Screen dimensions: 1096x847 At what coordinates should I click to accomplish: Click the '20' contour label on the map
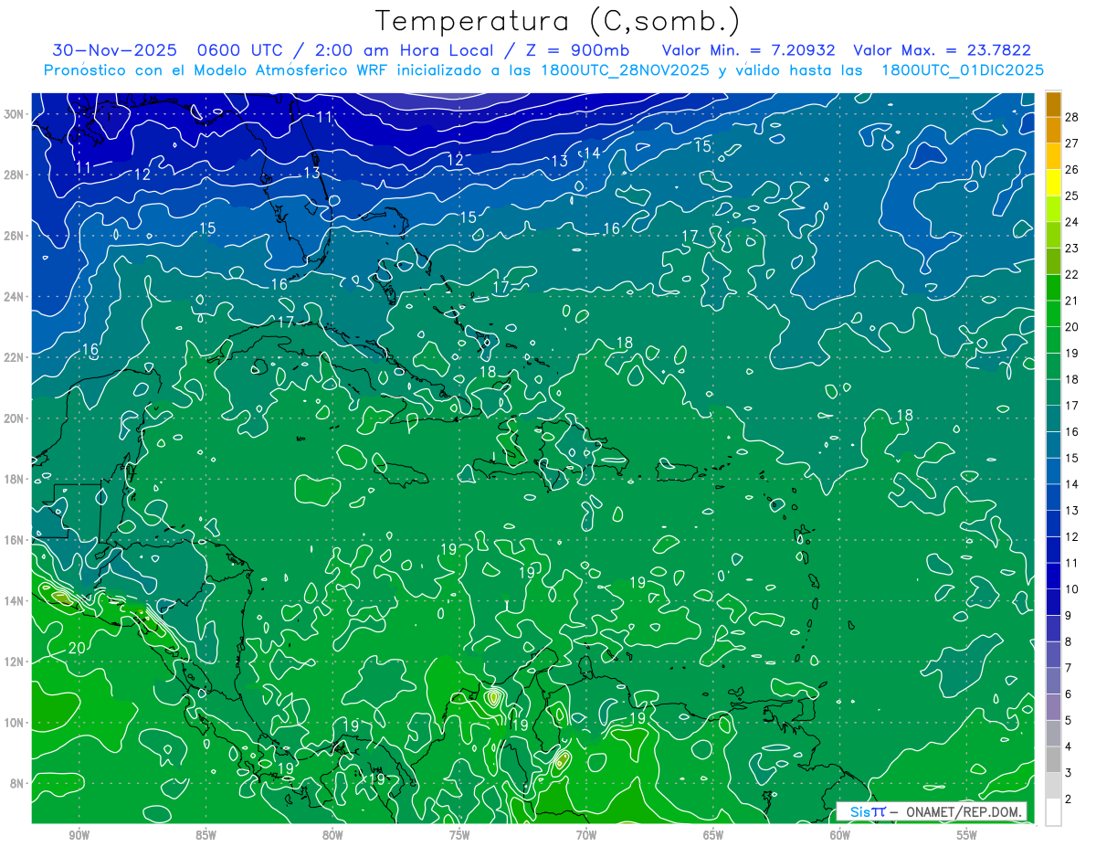[x=77, y=648]
